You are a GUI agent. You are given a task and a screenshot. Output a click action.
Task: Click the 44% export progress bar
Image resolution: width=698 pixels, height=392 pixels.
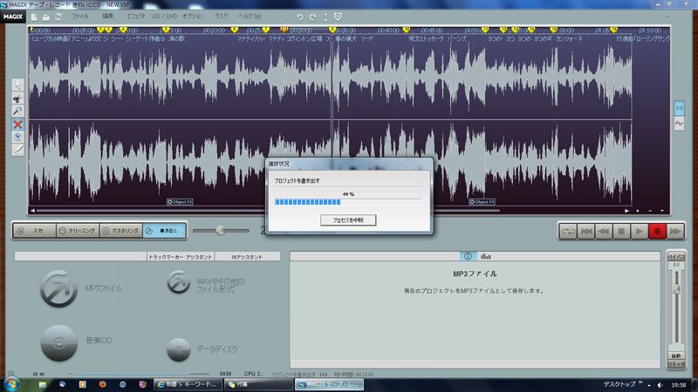[x=348, y=202]
